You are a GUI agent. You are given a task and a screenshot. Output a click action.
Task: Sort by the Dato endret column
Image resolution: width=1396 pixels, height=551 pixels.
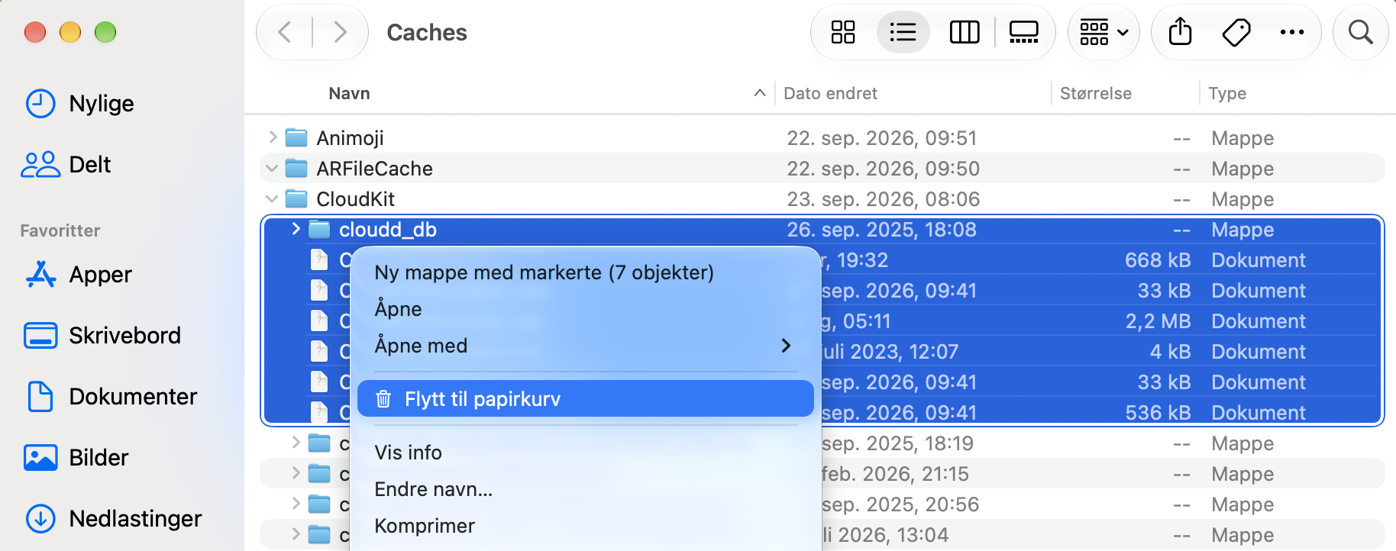point(830,93)
